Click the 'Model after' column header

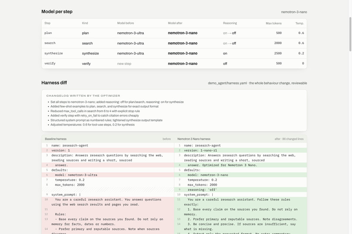click(x=175, y=23)
